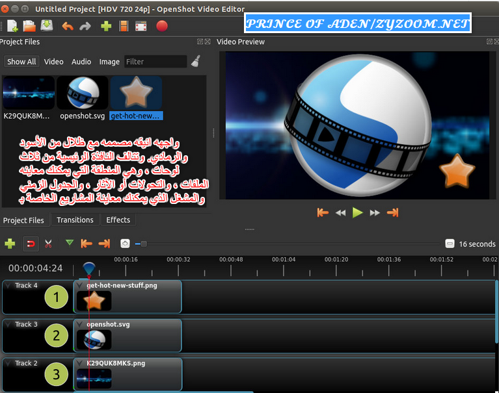This screenshot has height=393, width=499.
Task: Add marker with green triangle icon
Action: tap(70, 243)
